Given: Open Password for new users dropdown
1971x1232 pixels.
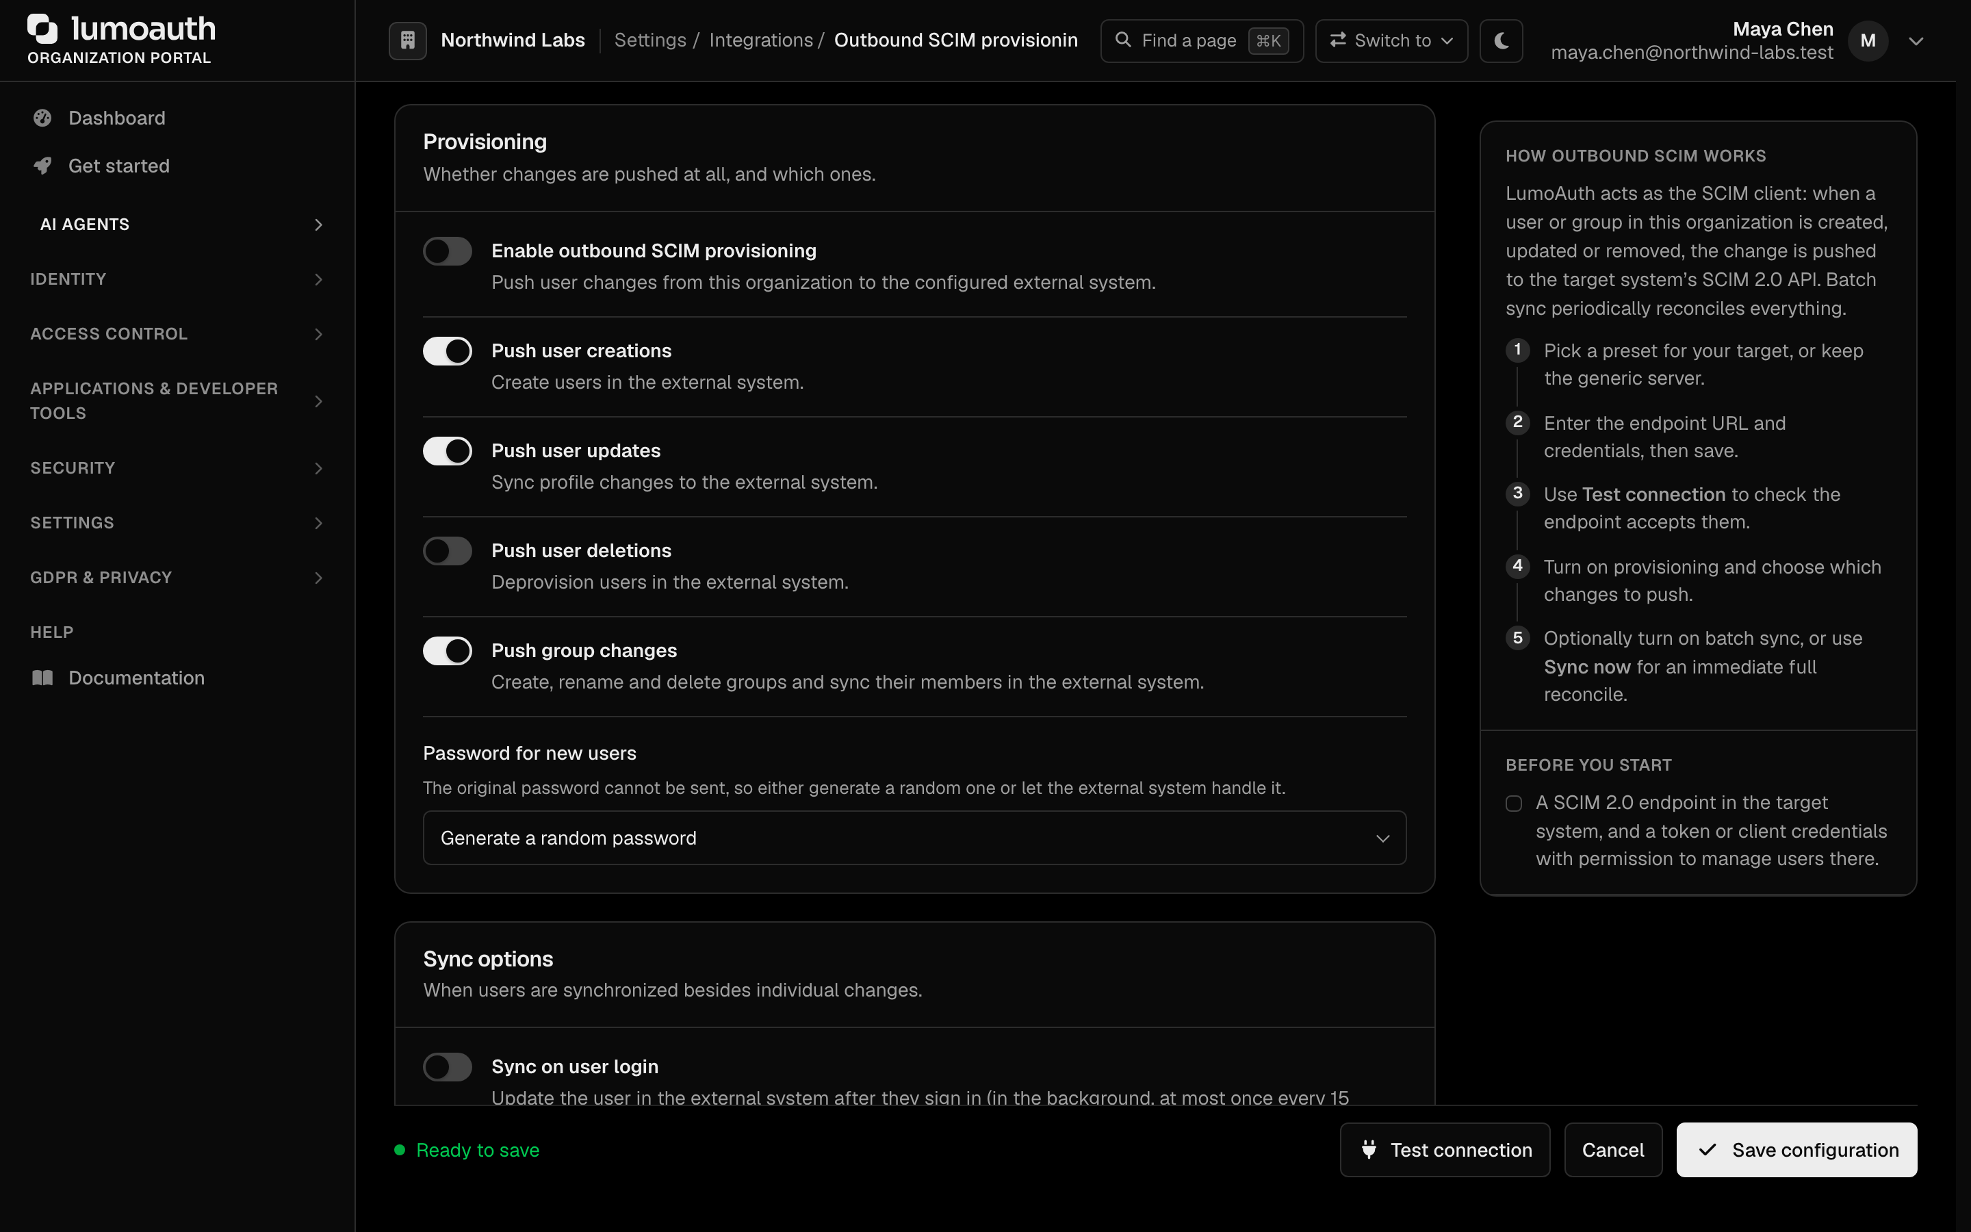Looking at the screenshot, I should 914,838.
